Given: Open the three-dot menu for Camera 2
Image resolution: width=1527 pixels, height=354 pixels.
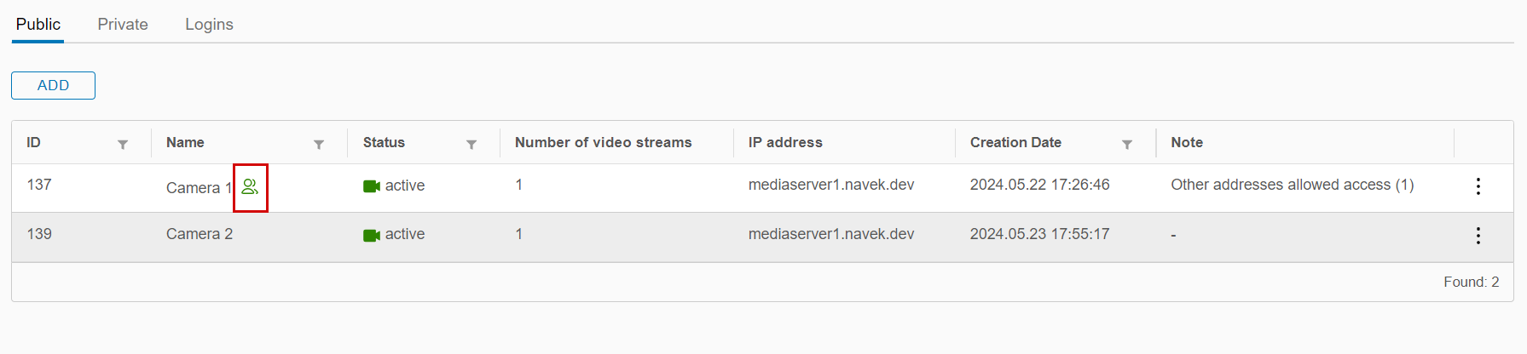Looking at the screenshot, I should click(x=1478, y=236).
